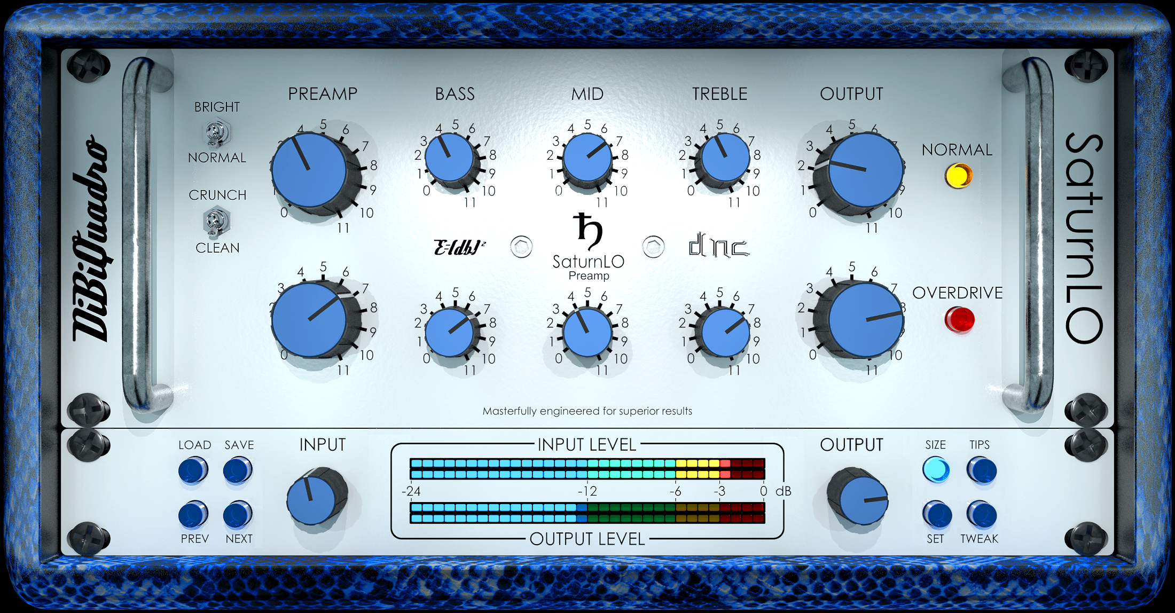Flip the BRIGHT/NORMAL toggle switch

[217, 133]
